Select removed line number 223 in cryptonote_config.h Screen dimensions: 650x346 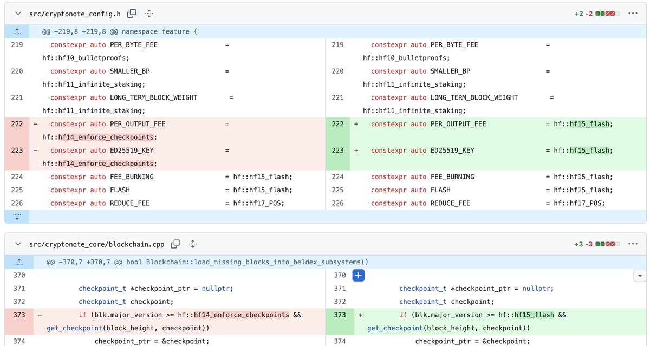tap(17, 151)
